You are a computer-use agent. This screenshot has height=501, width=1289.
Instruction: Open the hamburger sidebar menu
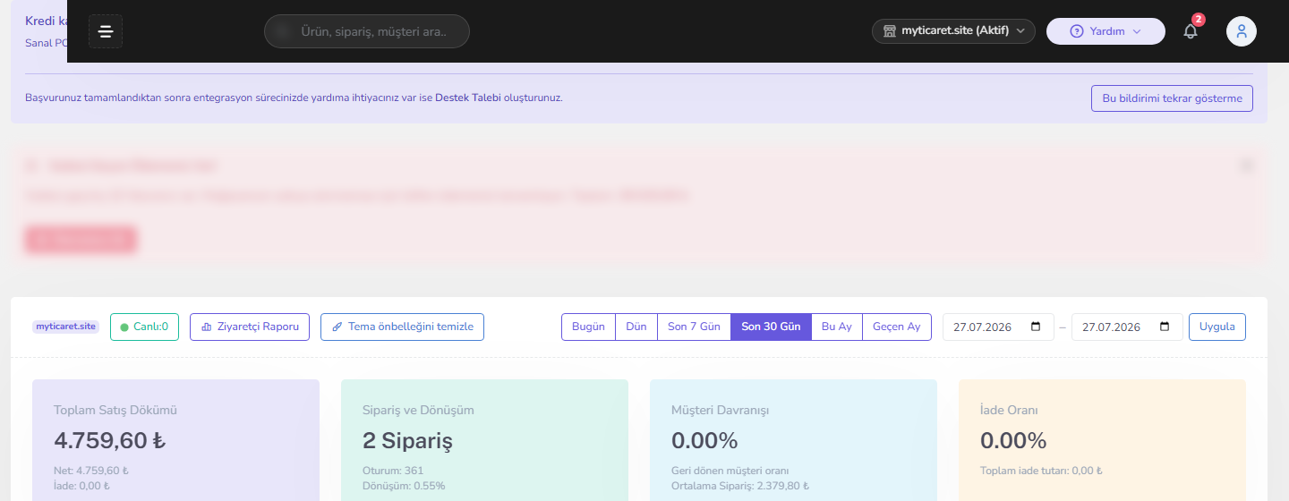(106, 31)
